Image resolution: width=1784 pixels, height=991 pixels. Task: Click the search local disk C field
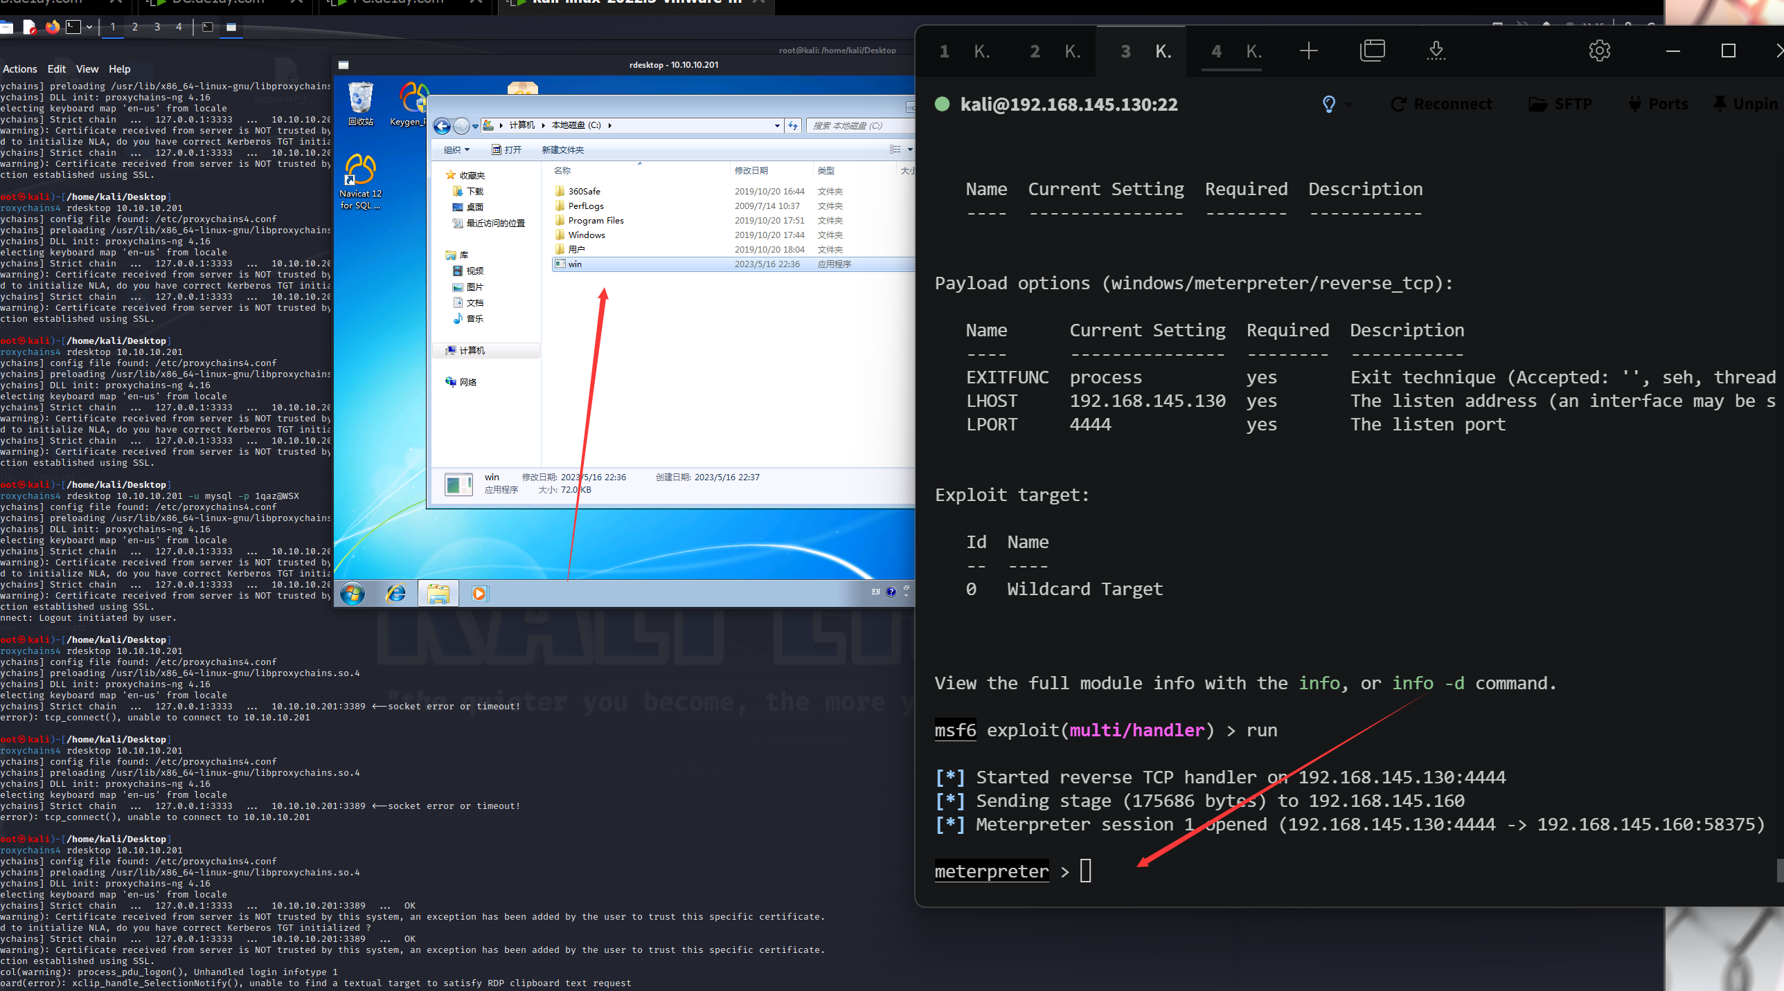860,126
